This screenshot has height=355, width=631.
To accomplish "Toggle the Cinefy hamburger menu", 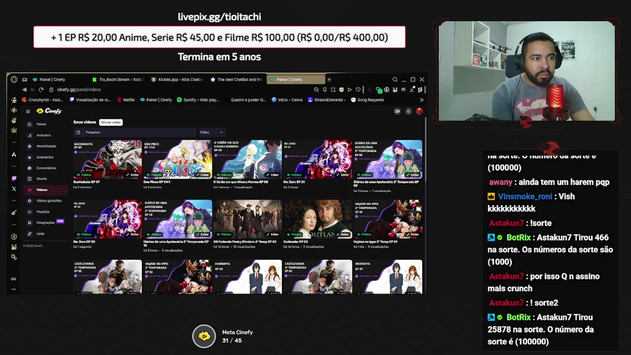I will pos(28,111).
